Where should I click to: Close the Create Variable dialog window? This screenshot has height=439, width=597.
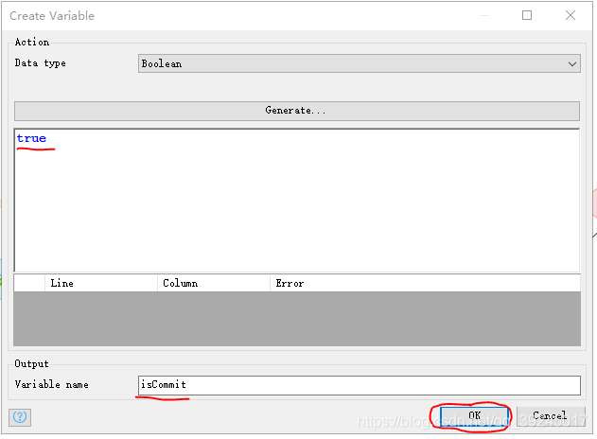click(x=571, y=15)
